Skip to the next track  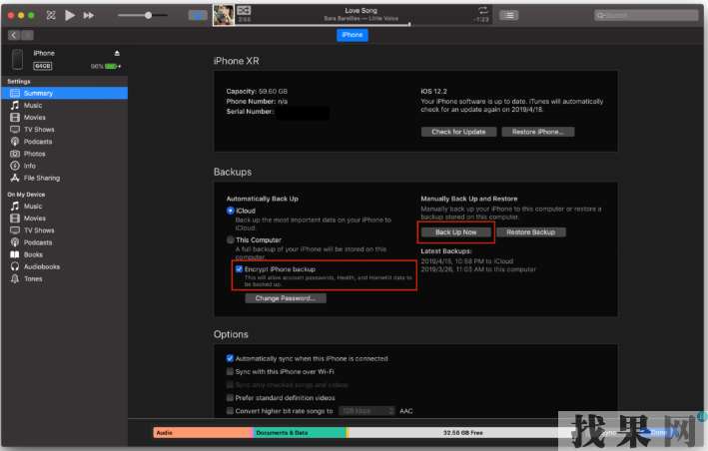coord(89,15)
